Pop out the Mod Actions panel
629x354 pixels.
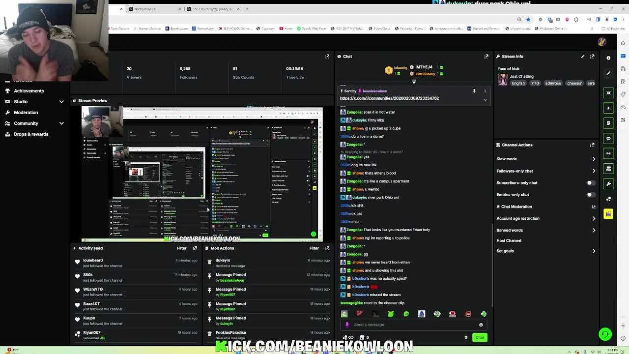click(x=327, y=248)
